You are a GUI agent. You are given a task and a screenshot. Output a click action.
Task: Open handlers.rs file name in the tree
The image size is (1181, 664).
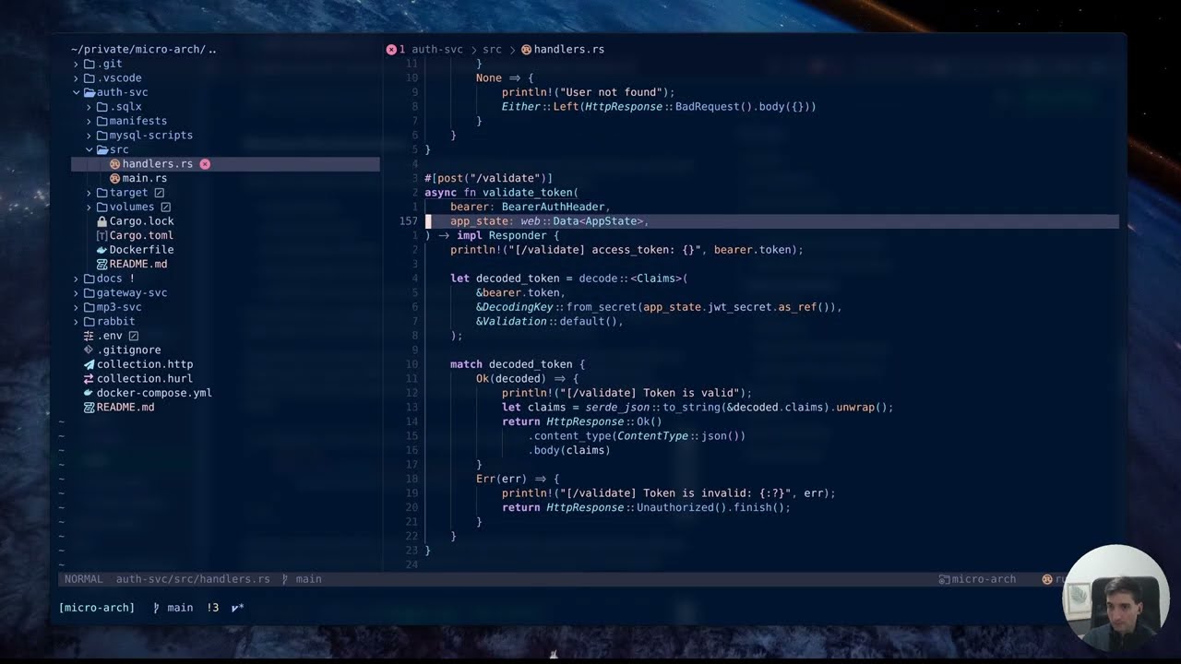(x=158, y=164)
